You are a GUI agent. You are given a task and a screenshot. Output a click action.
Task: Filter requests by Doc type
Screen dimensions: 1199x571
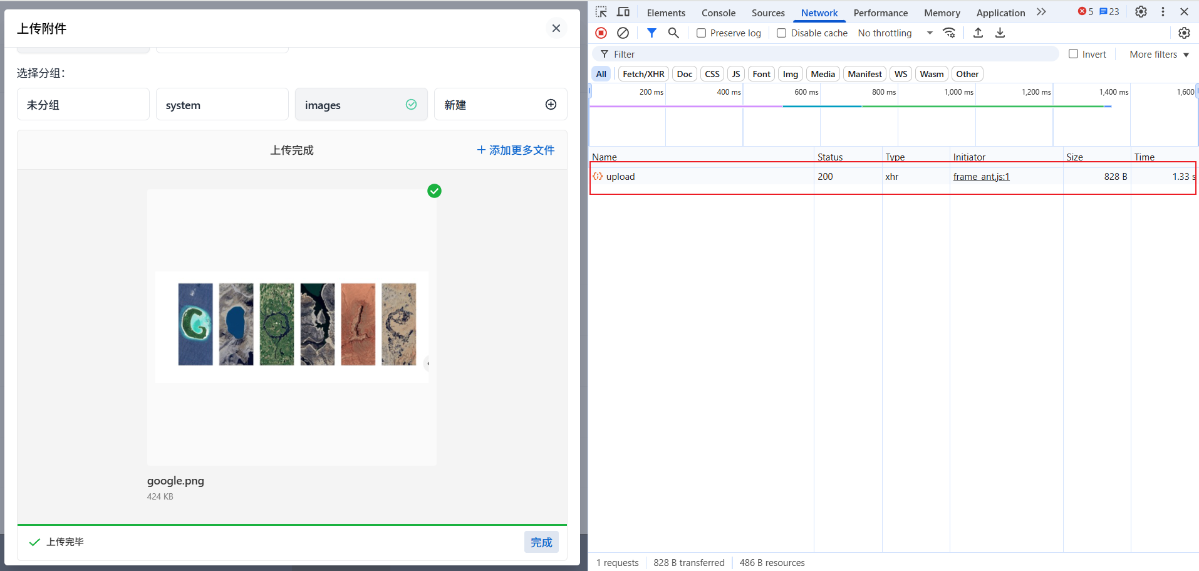point(685,74)
